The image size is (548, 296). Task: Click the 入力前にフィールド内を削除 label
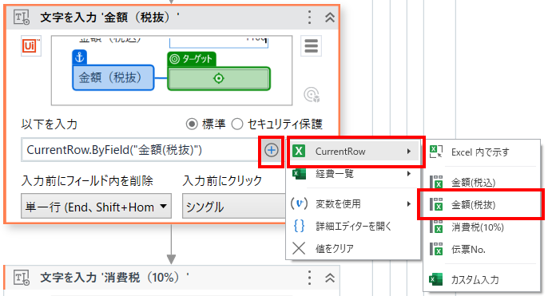[x=87, y=180]
